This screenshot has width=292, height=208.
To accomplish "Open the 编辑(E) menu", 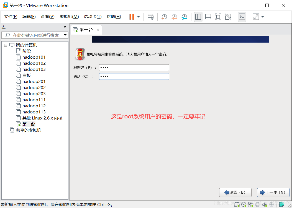I will 29,17.
